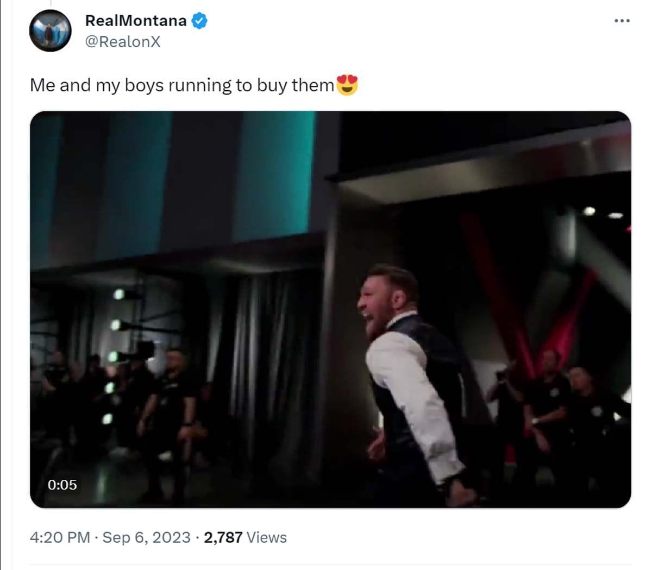The height and width of the screenshot is (570, 652).
Task: Open the @RealonX handle link
Action: 123,42
